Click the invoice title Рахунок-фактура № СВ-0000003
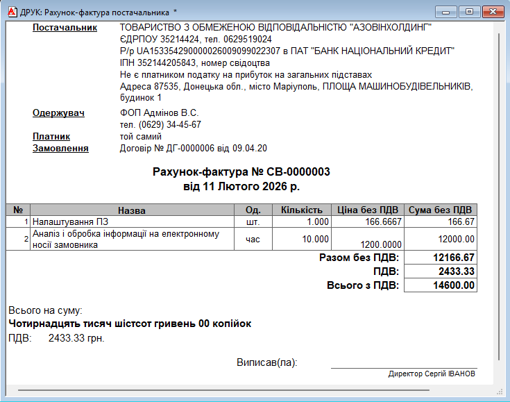The height and width of the screenshot is (402, 510). [241, 171]
